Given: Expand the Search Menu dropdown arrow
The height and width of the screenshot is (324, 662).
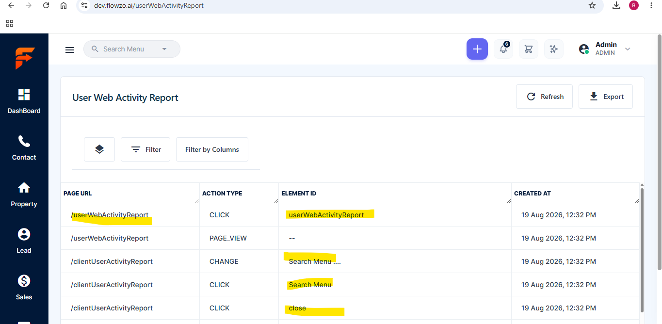Looking at the screenshot, I should tap(164, 49).
